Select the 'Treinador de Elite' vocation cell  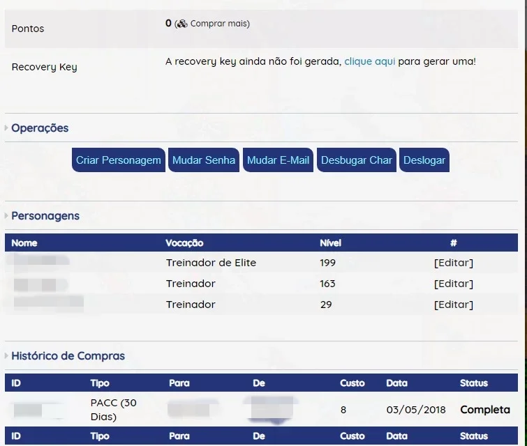(x=211, y=263)
